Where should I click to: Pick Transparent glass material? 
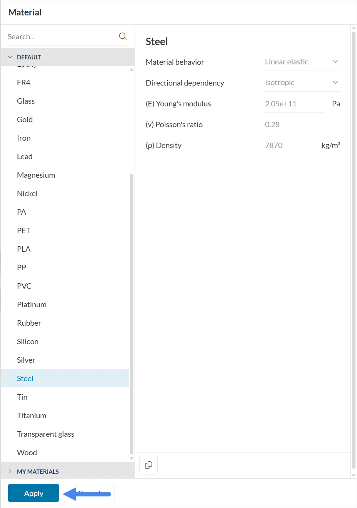point(45,434)
